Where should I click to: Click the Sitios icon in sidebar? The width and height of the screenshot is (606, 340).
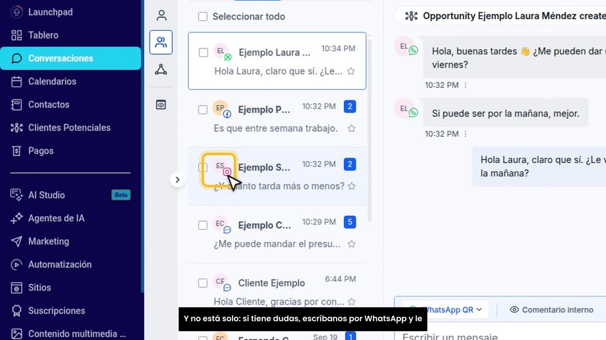[x=16, y=288]
